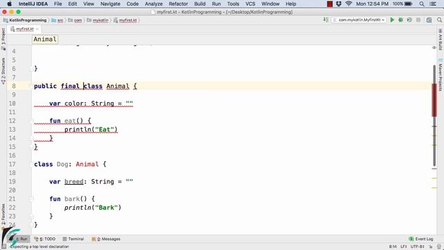444x250 pixels.
Task: Open the Event Log panel
Action: coord(421,239)
